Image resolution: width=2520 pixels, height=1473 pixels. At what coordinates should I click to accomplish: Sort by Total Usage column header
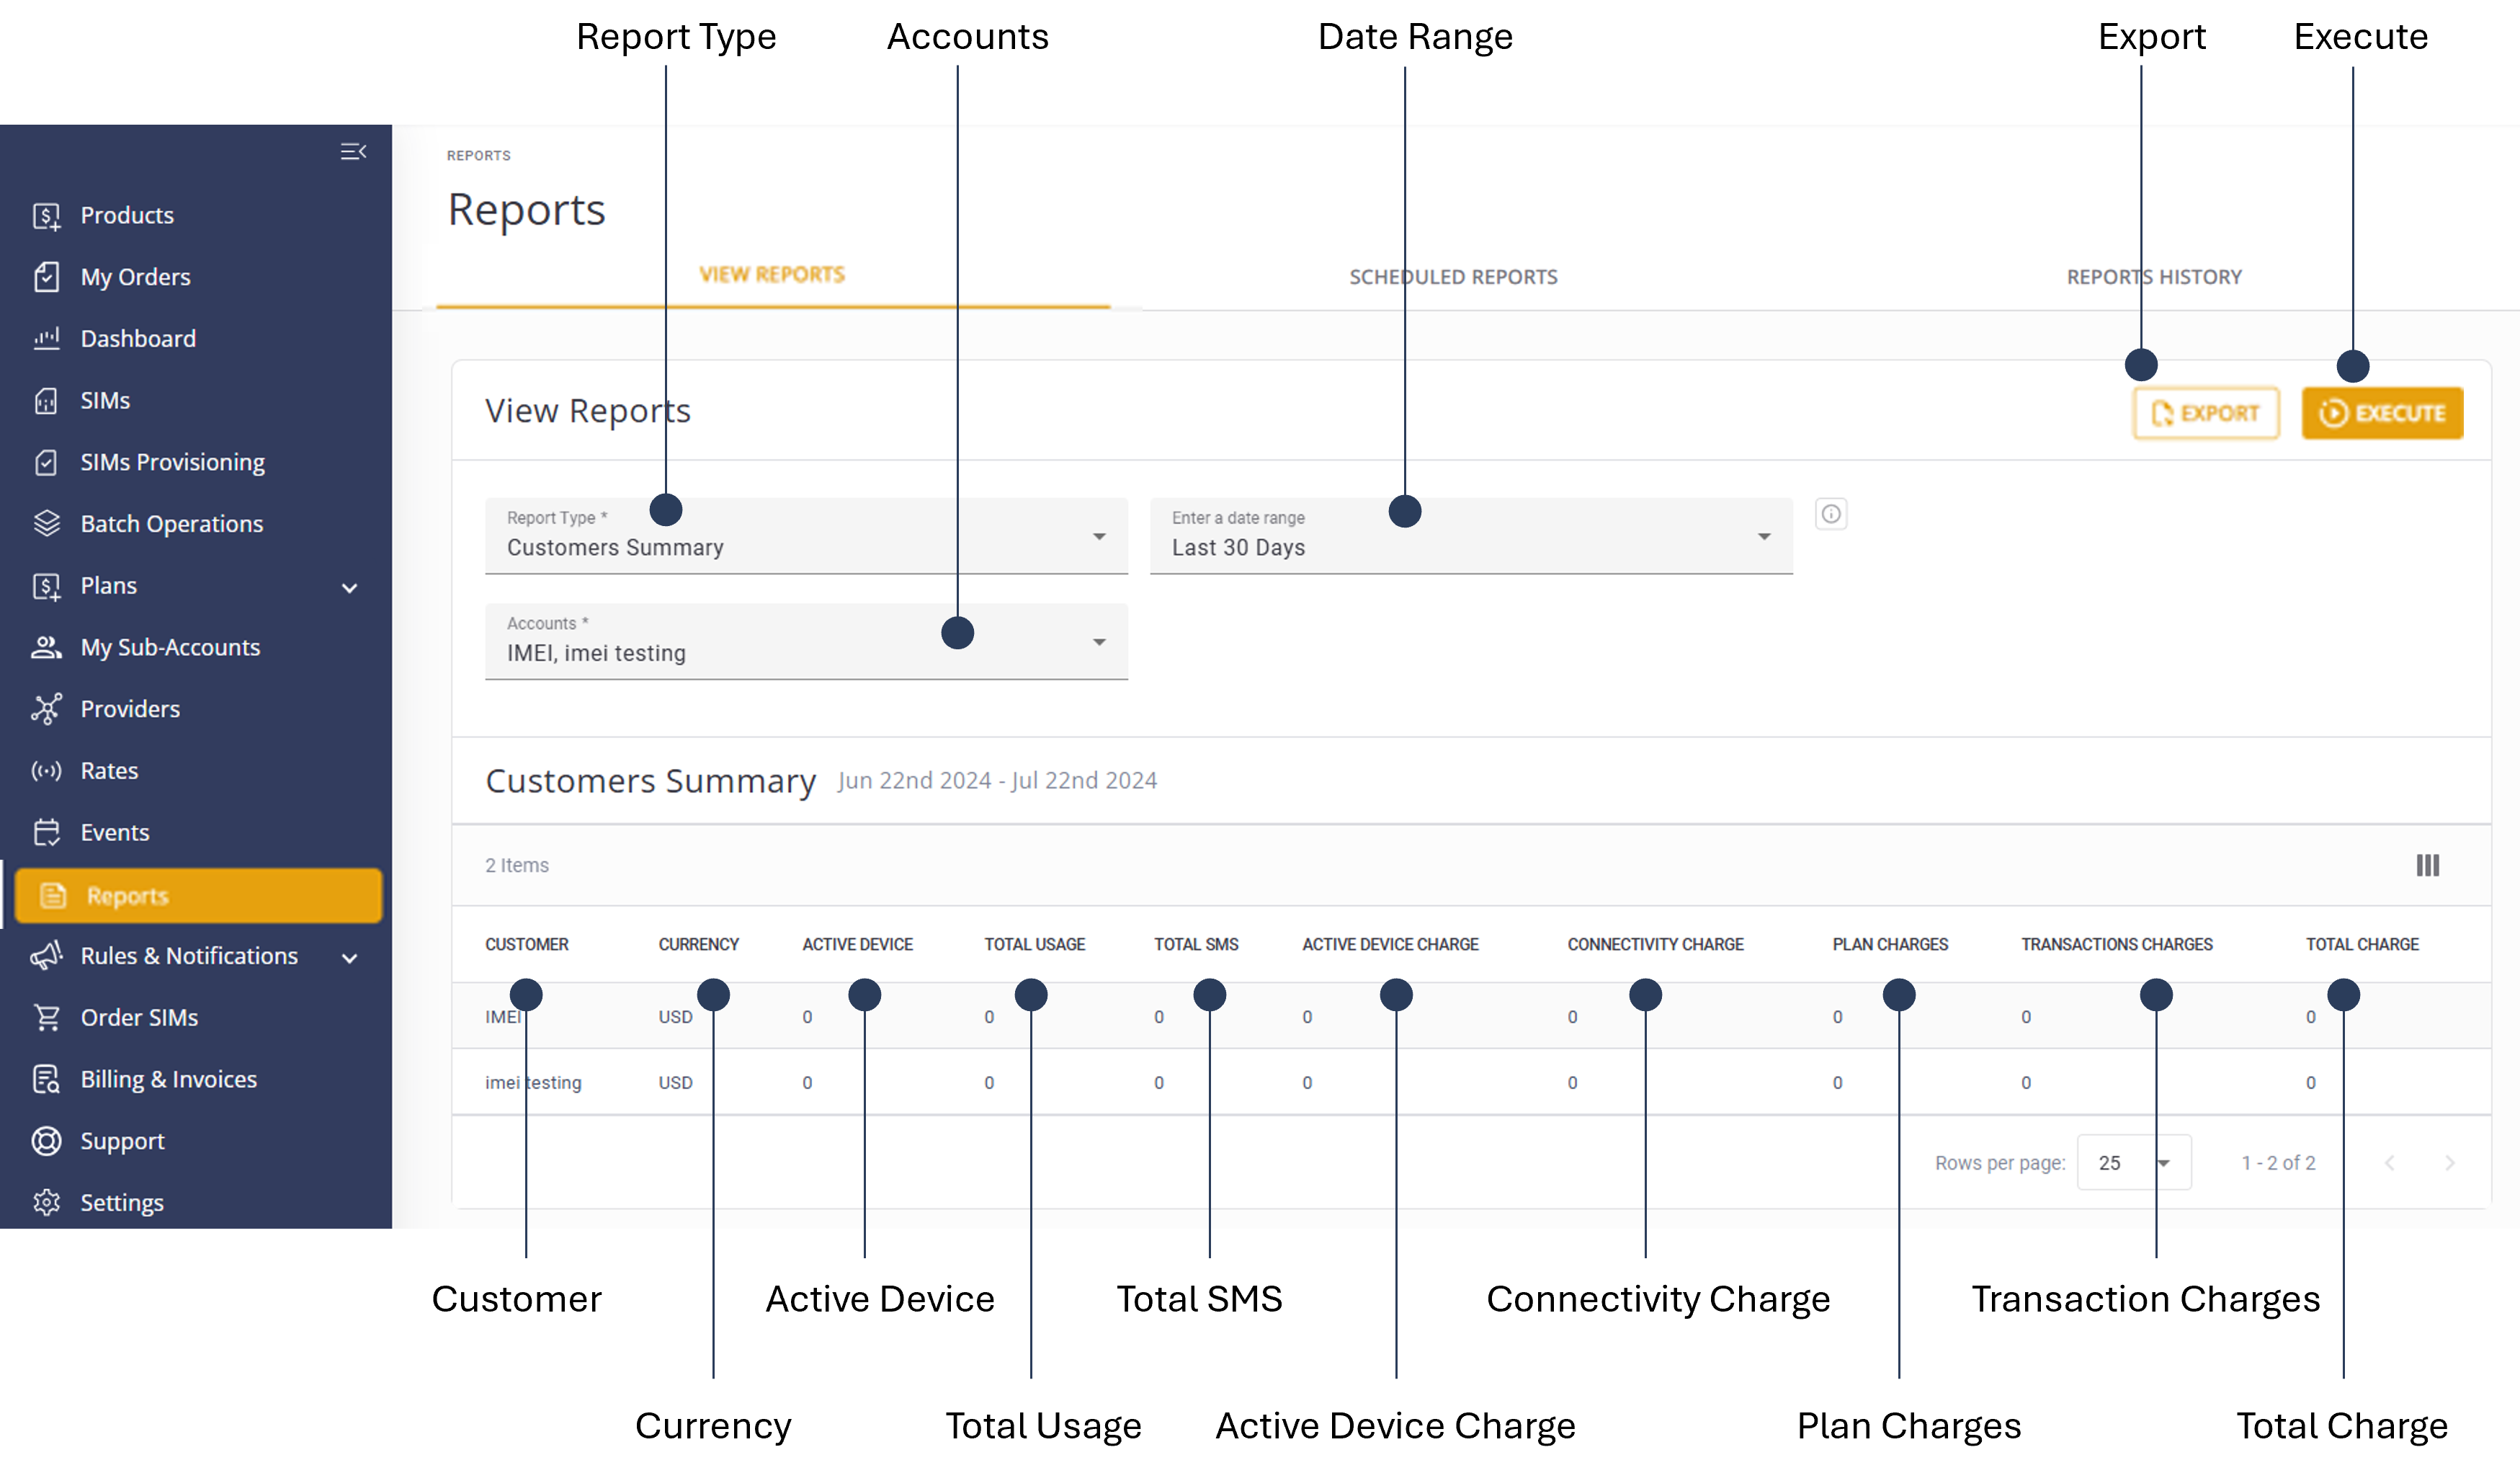[x=1033, y=944]
